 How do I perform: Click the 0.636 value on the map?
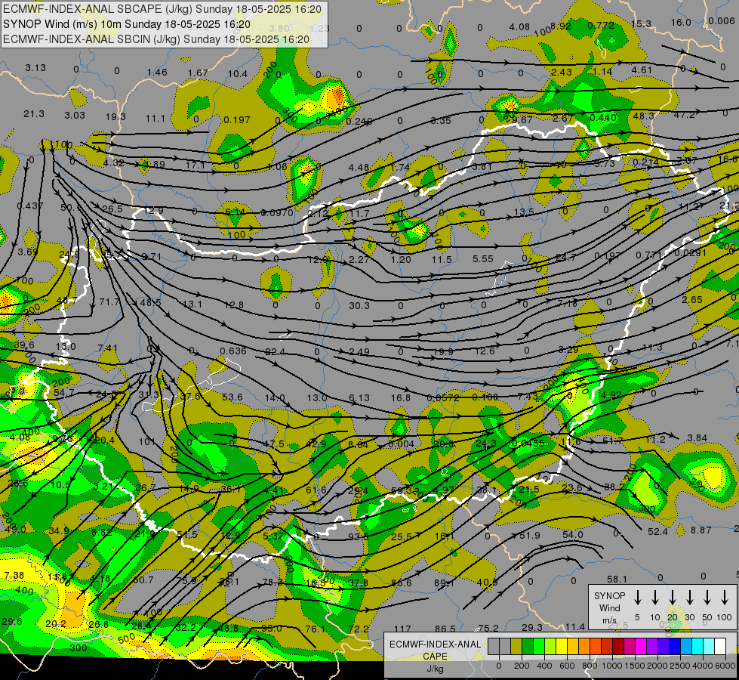(232, 351)
